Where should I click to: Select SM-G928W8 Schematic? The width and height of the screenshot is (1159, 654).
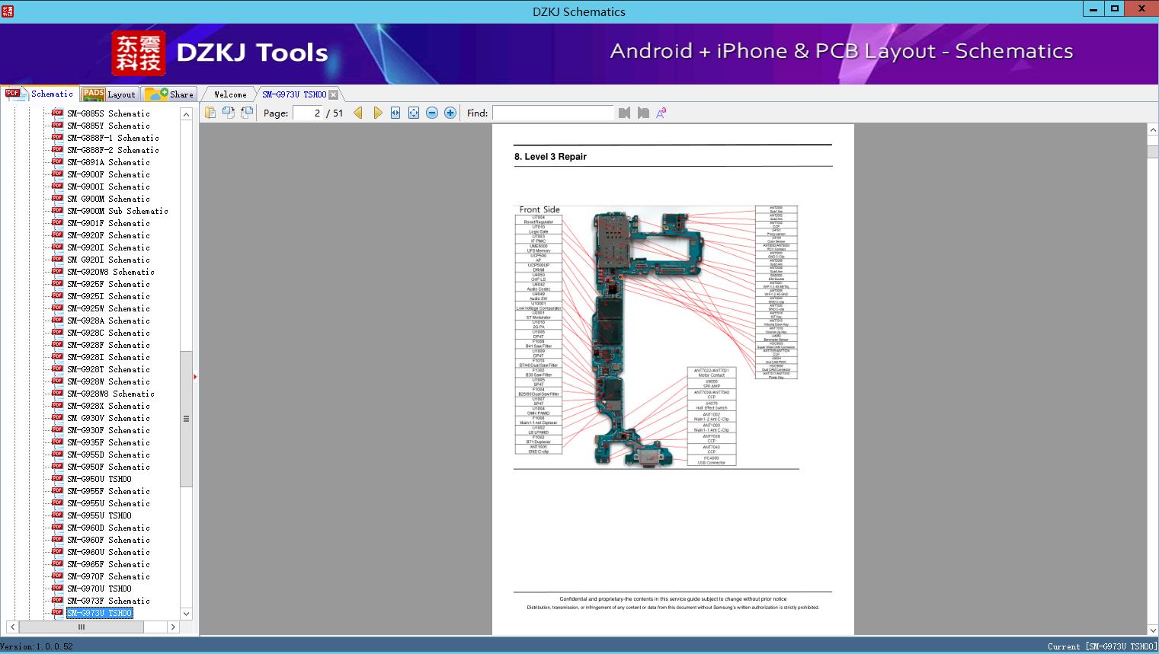coord(110,394)
